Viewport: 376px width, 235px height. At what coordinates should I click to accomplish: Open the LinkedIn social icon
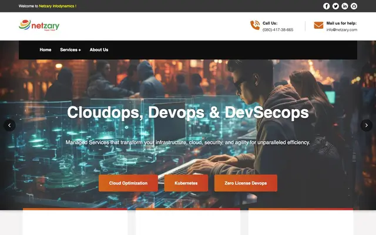point(345,6)
